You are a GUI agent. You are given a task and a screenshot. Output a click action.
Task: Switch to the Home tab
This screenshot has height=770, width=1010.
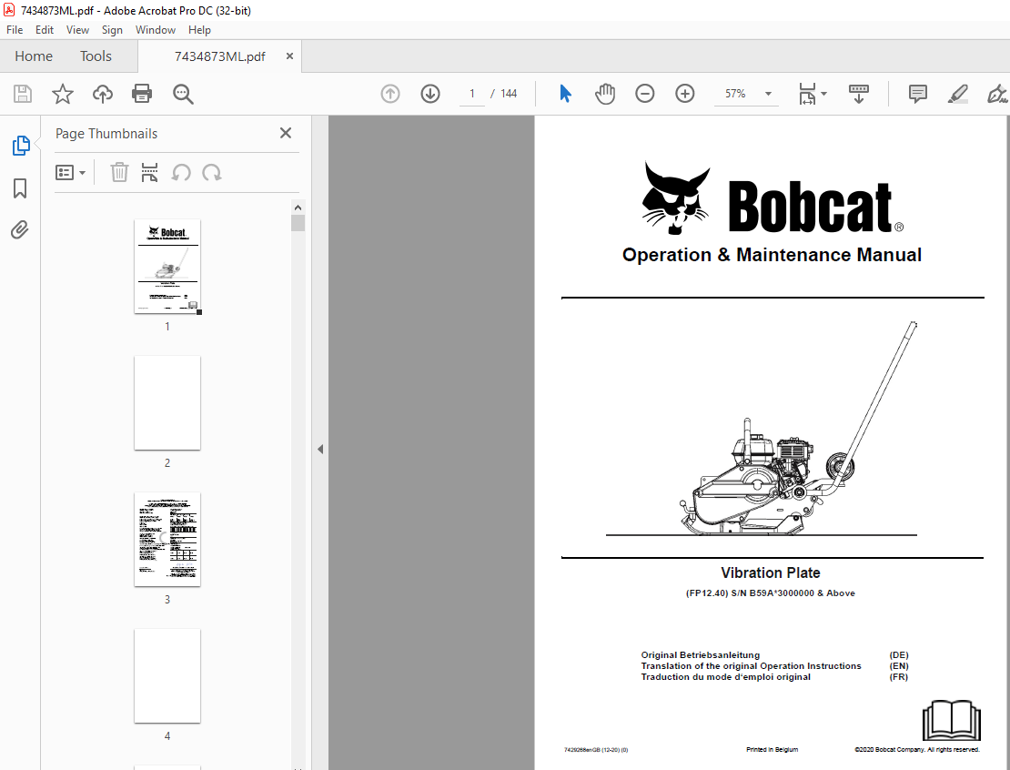[34, 56]
